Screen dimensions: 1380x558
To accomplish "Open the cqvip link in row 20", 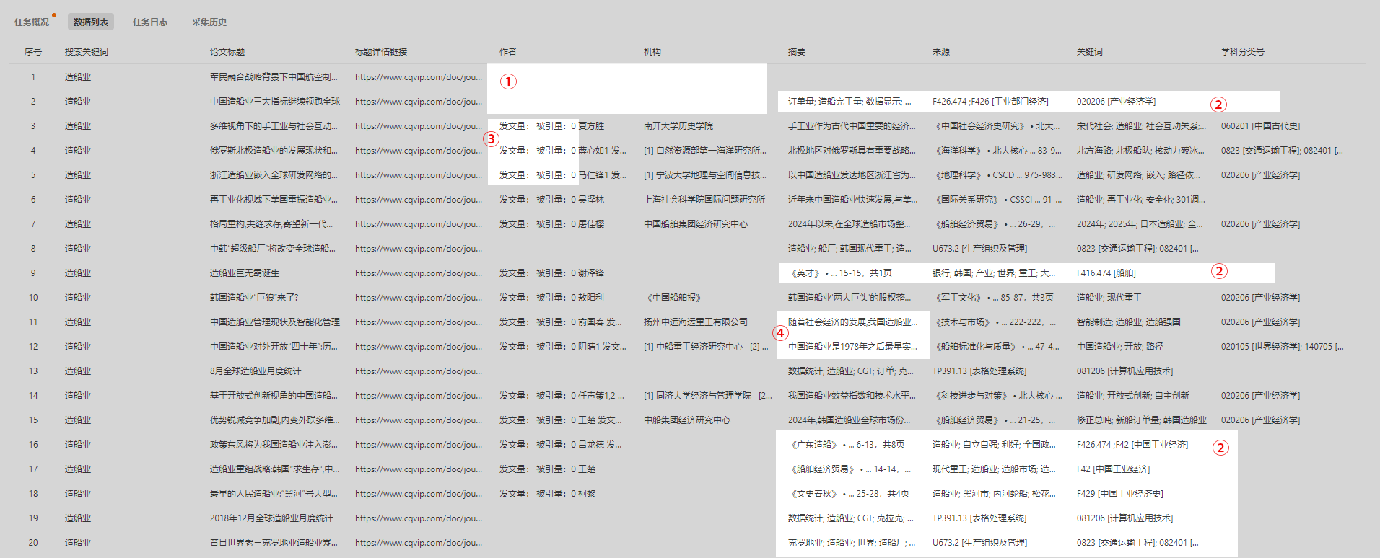I will coord(419,543).
